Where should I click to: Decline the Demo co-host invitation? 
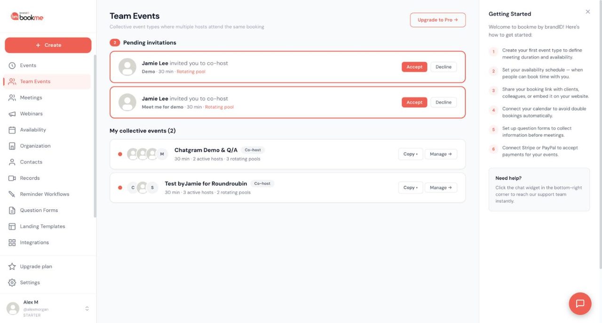click(444, 67)
